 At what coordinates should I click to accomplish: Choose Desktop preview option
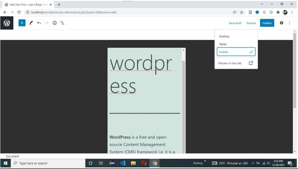pos(236,36)
